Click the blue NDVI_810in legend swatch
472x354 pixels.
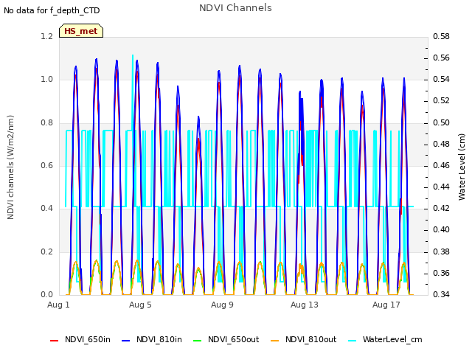point(126,341)
